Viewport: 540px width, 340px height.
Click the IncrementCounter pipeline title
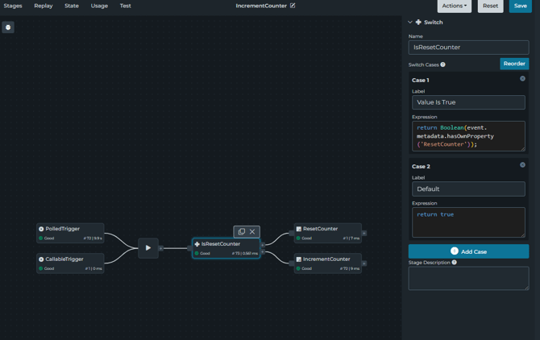(261, 6)
